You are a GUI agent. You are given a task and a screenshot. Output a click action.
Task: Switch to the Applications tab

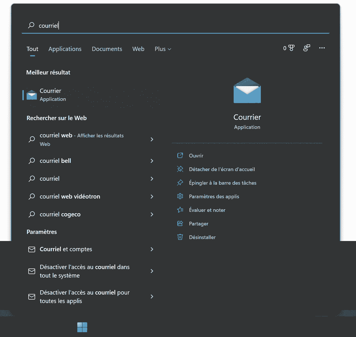click(65, 49)
